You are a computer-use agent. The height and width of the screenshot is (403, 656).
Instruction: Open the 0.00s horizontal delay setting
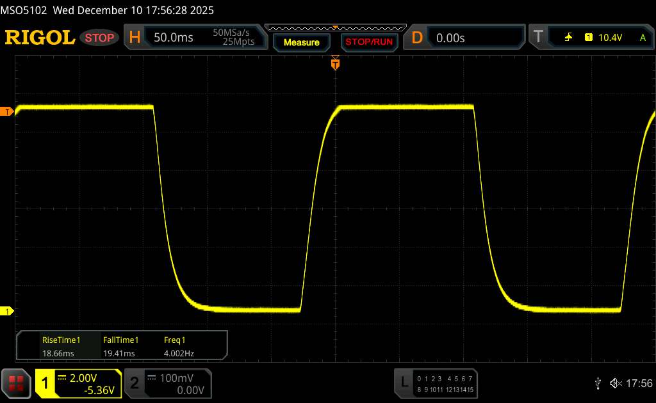[x=450, y=38]
